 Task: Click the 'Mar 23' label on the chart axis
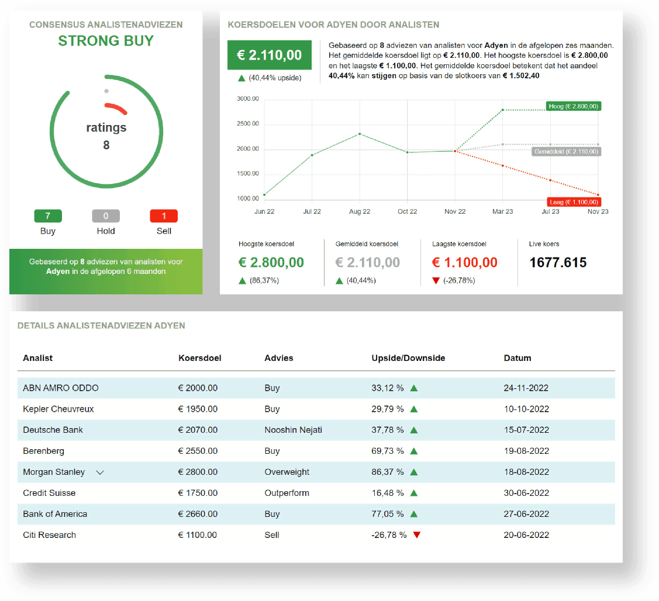click(503, 211)
